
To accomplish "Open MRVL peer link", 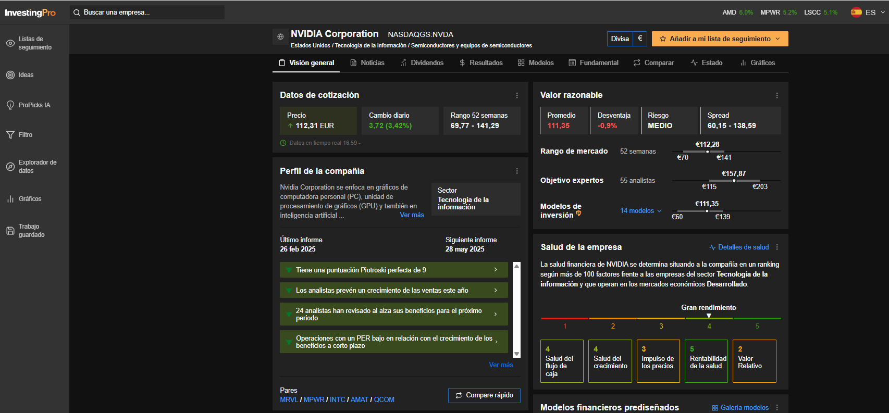I will (x=289, y=399).
